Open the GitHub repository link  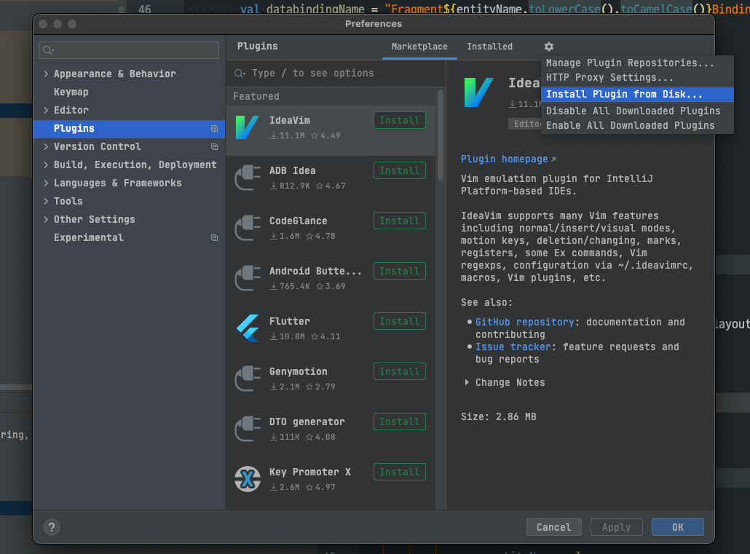[524, 322]
